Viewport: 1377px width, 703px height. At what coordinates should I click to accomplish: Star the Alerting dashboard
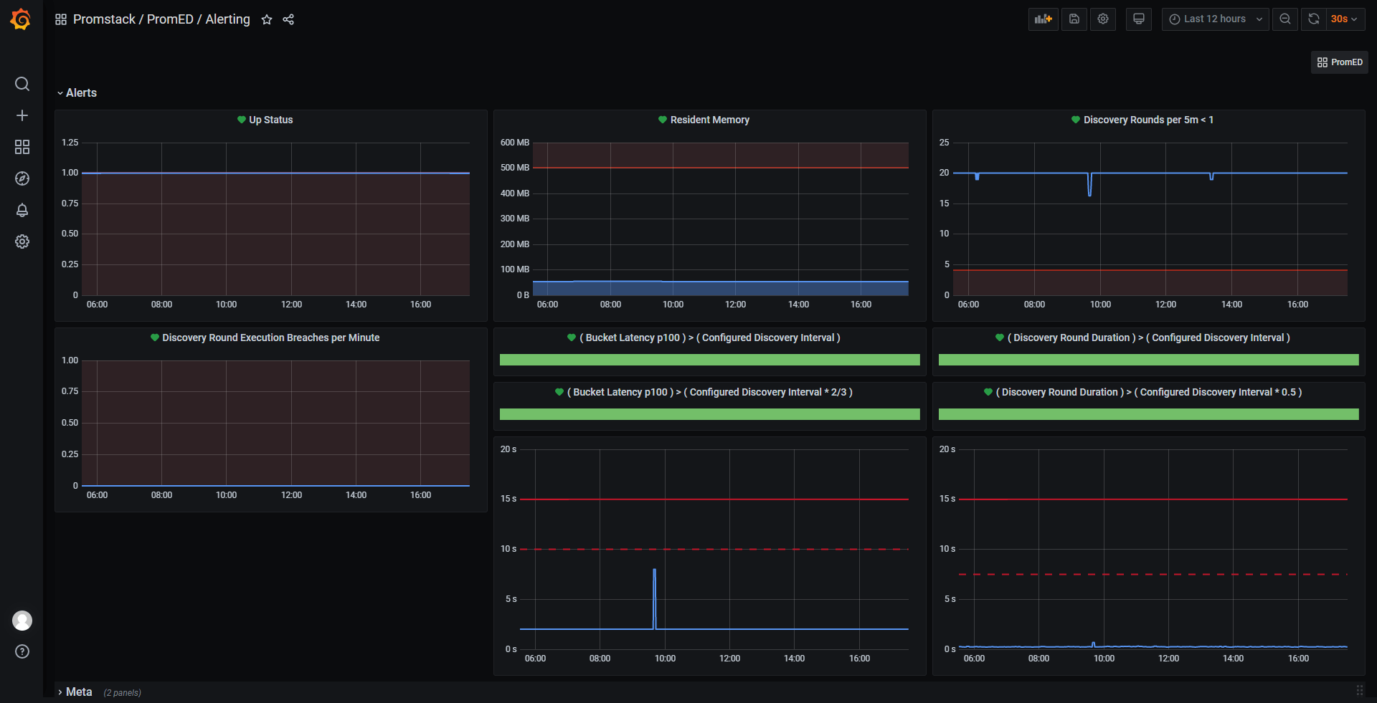click(266, 19)
